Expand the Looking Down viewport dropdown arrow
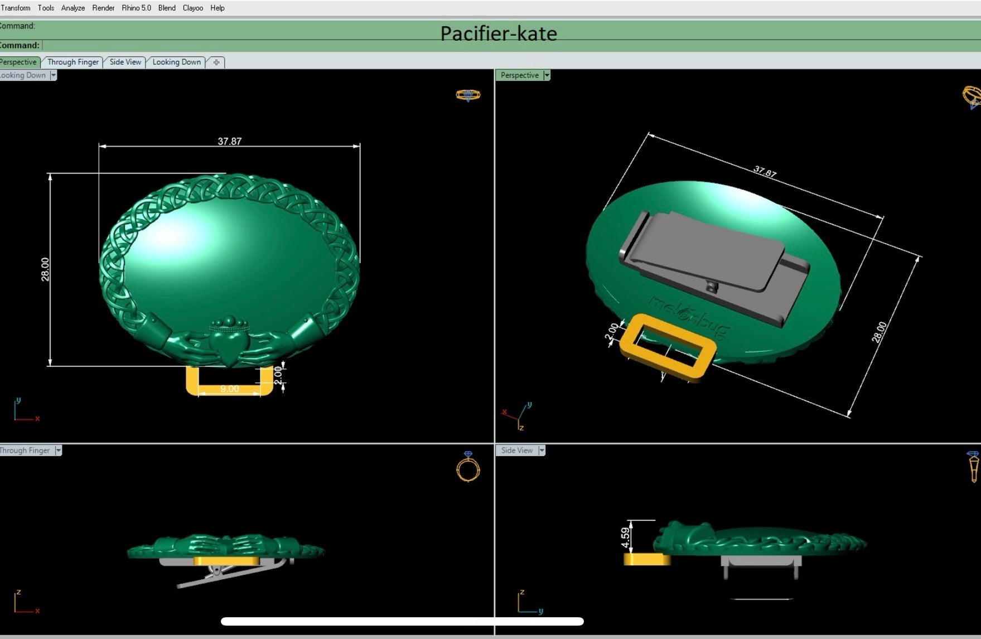The height and width of the screenshot is (639, 981). click(x=54, y=75)
